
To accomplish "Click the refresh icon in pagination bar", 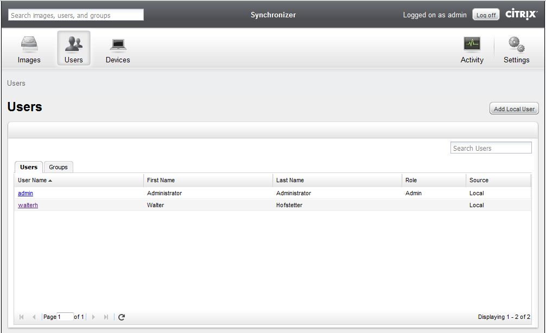I will coord(122,317).
